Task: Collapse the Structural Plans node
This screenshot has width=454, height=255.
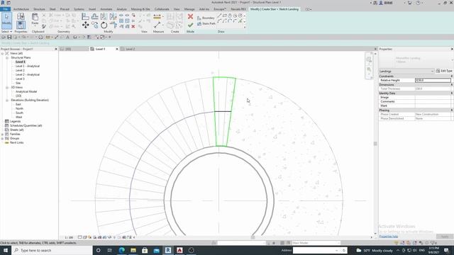Action: tap(7, 58)
